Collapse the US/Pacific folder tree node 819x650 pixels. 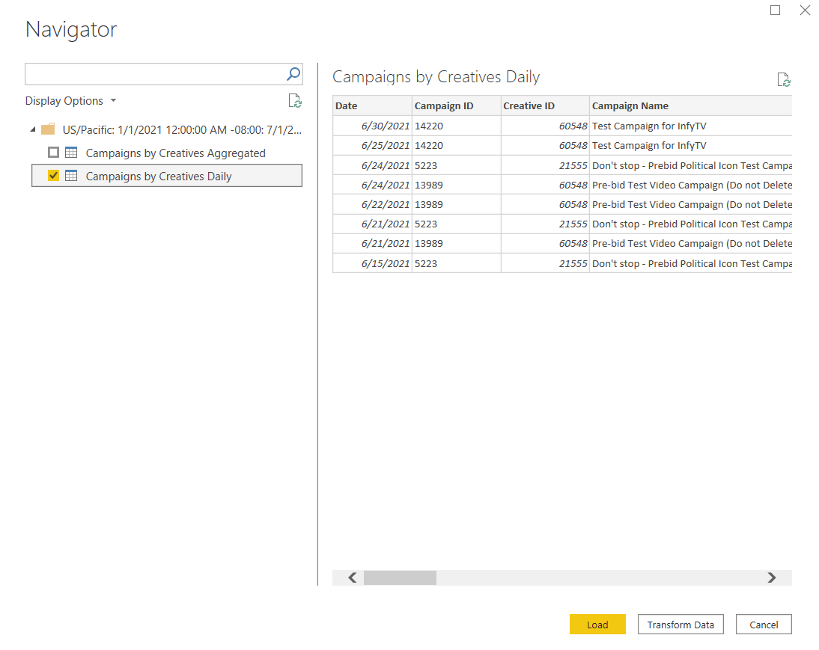(33, 129)
